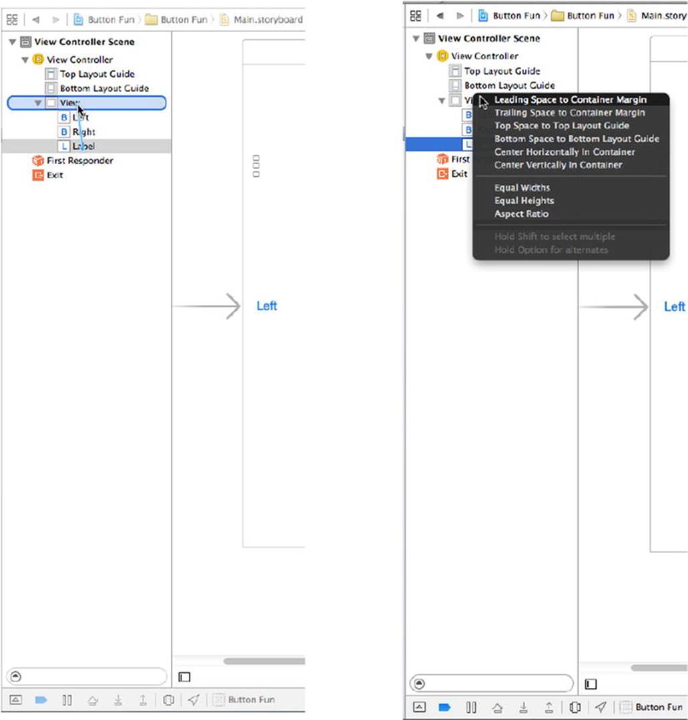Viewport: 688px width, 720px height.
Task: Select View Controller Scene row in left screenshot
Action: (x=86, y=42)
